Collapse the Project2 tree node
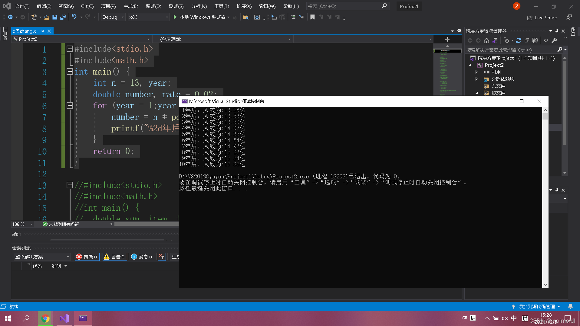 470,65
